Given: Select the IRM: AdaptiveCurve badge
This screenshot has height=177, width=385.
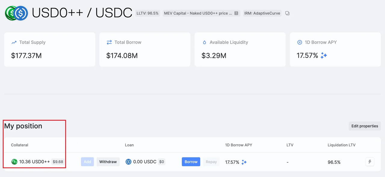Looking at the screenshot, I should [262, 13].
